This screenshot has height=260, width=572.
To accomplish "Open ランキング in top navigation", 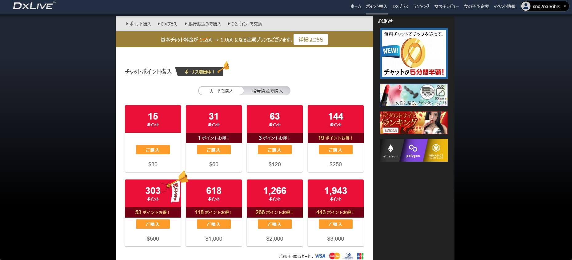I will pyautogui.click(x=421, y=6).
